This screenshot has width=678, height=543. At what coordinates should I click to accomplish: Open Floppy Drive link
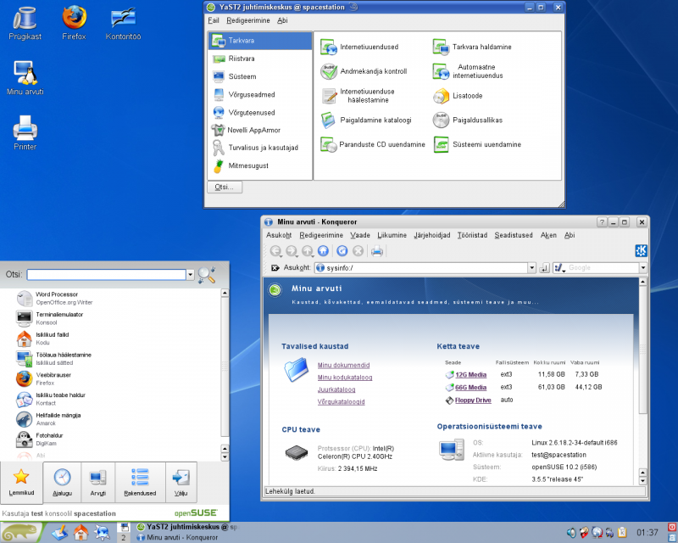(x=473, y=400)
